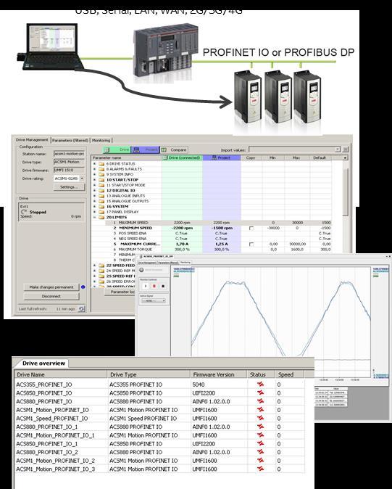Image resolution: width=392 pixels, height=489 pixels.
Task: Click the status icon for ACS850_PROFINET_IO_1
Action: (260, 443)
